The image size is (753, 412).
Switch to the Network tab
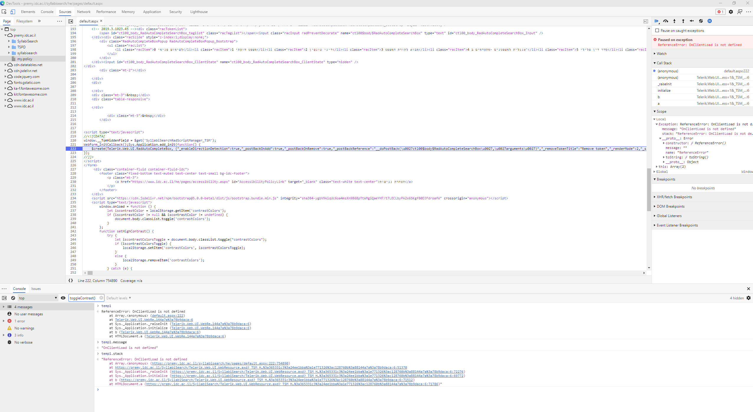pyautogui.click(x=84, y=12)
